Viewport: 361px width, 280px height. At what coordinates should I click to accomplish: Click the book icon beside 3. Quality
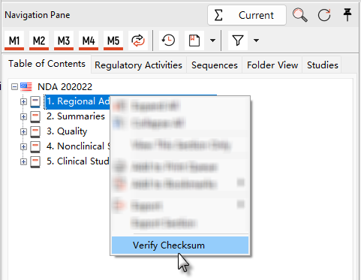pos(35,132)
